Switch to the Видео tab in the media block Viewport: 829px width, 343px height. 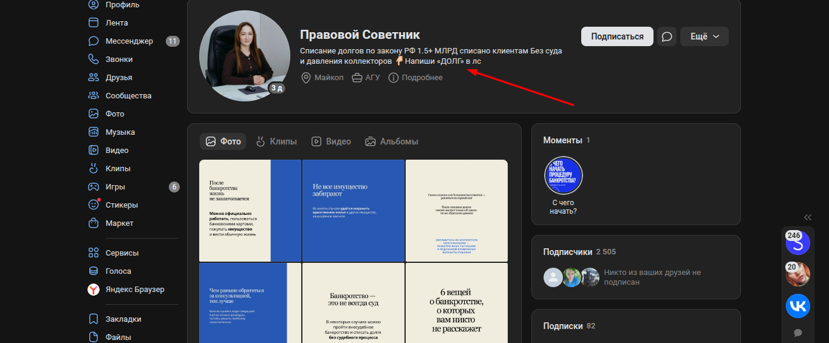(x=331, y=141)
